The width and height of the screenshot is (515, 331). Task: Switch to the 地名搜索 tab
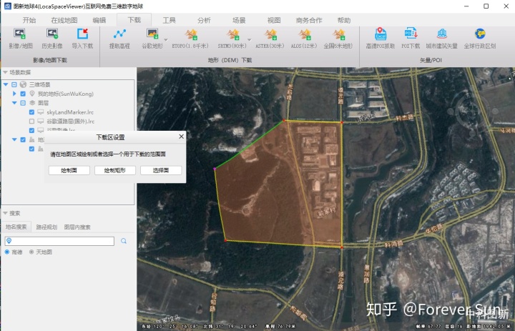pyautogui.click(x=16, y=227)
